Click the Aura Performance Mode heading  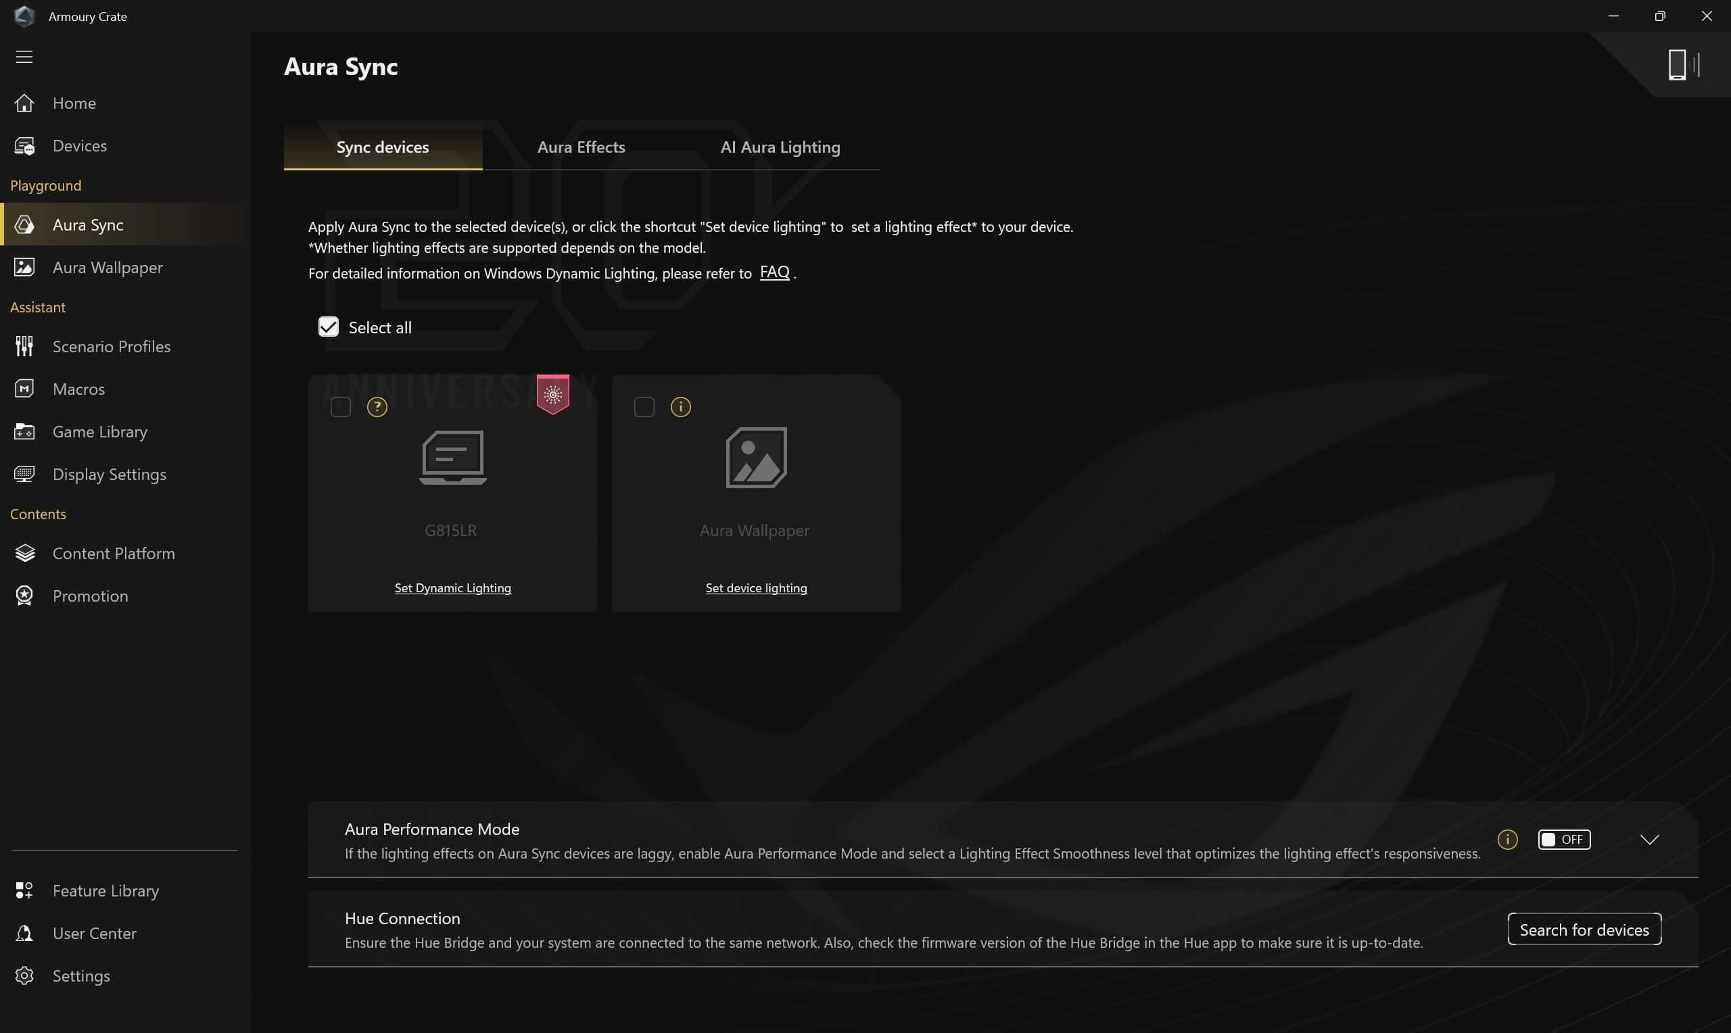432,829
